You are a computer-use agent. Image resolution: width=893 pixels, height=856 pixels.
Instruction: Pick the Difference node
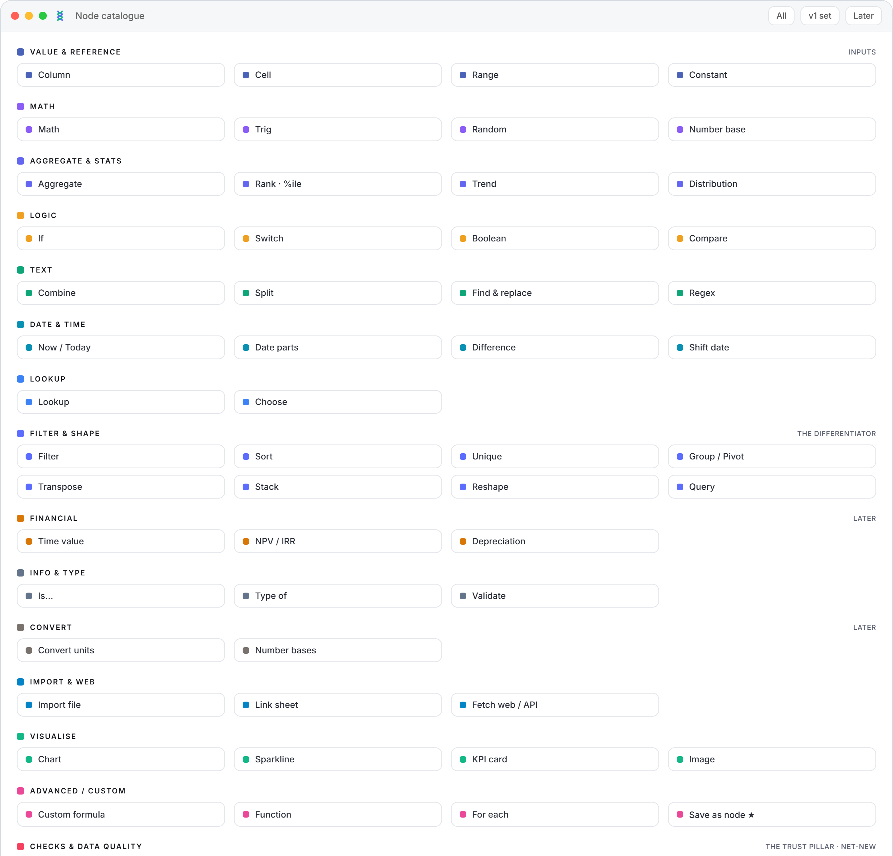pyautogui.click(x=554, y=348)
